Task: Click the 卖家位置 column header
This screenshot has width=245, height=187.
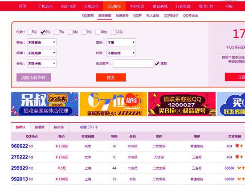Action: [x=88, y=136]
